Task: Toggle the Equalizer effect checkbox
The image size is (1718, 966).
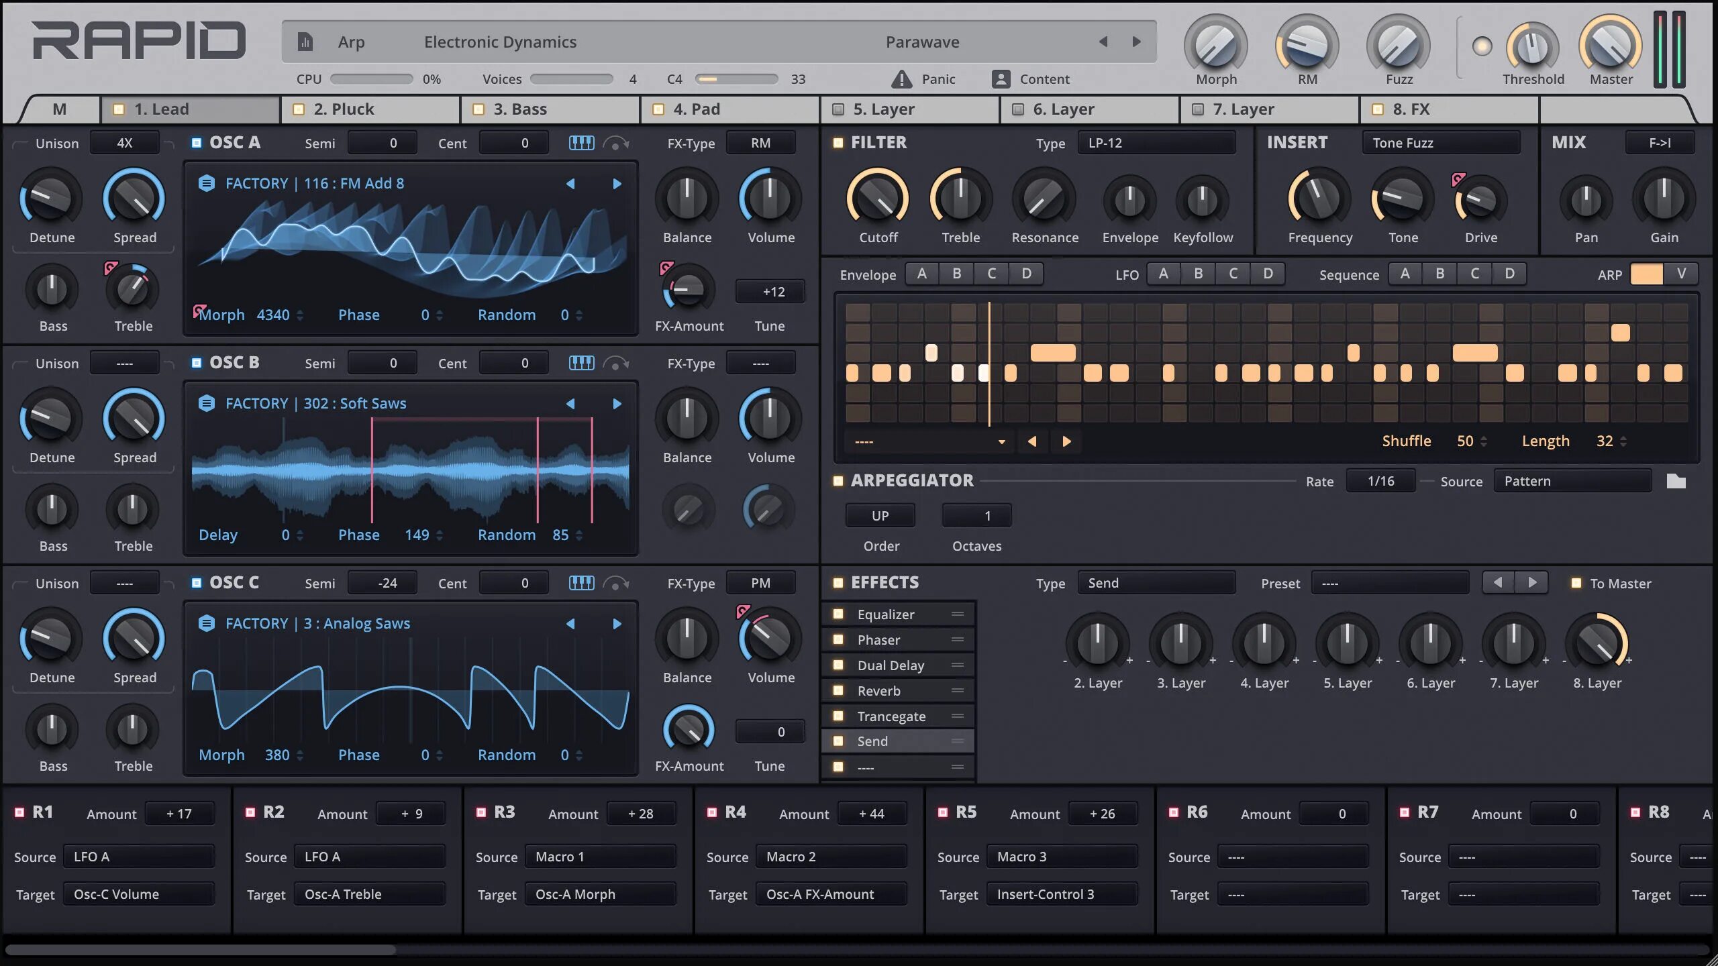Action: (838, 614)
